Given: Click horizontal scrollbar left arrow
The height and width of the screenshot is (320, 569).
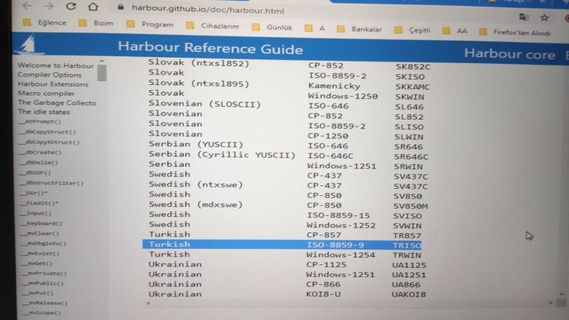Looking at the screenshot, I should [x=148, y=303].
